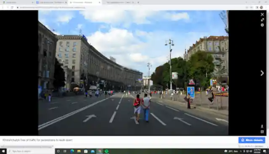The image size is (269, 154).
Task: Open the weather widget in the system tray
Action: point(231,151)
